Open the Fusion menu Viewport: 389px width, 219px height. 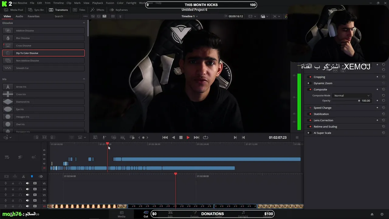coord(110,3)
